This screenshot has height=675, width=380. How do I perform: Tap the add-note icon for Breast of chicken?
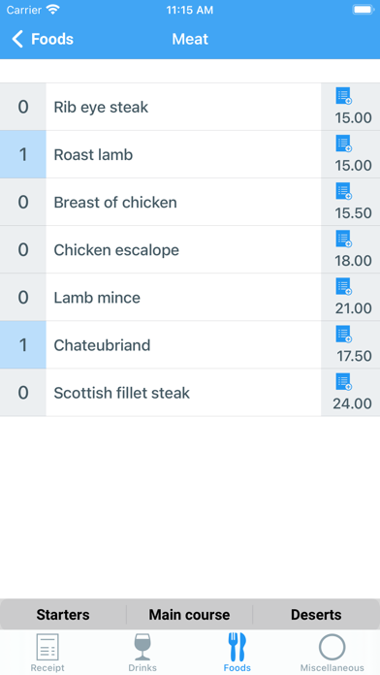click(x=344, y=192)
